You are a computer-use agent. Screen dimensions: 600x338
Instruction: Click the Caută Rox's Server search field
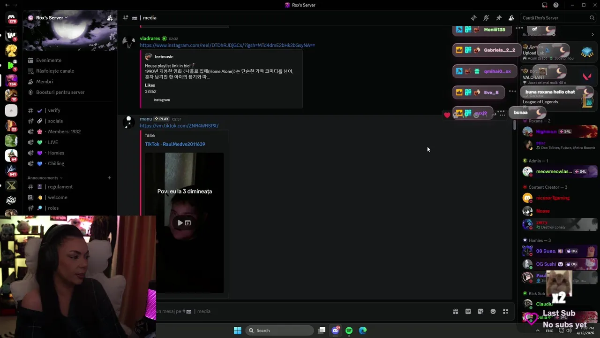[558, 18]
